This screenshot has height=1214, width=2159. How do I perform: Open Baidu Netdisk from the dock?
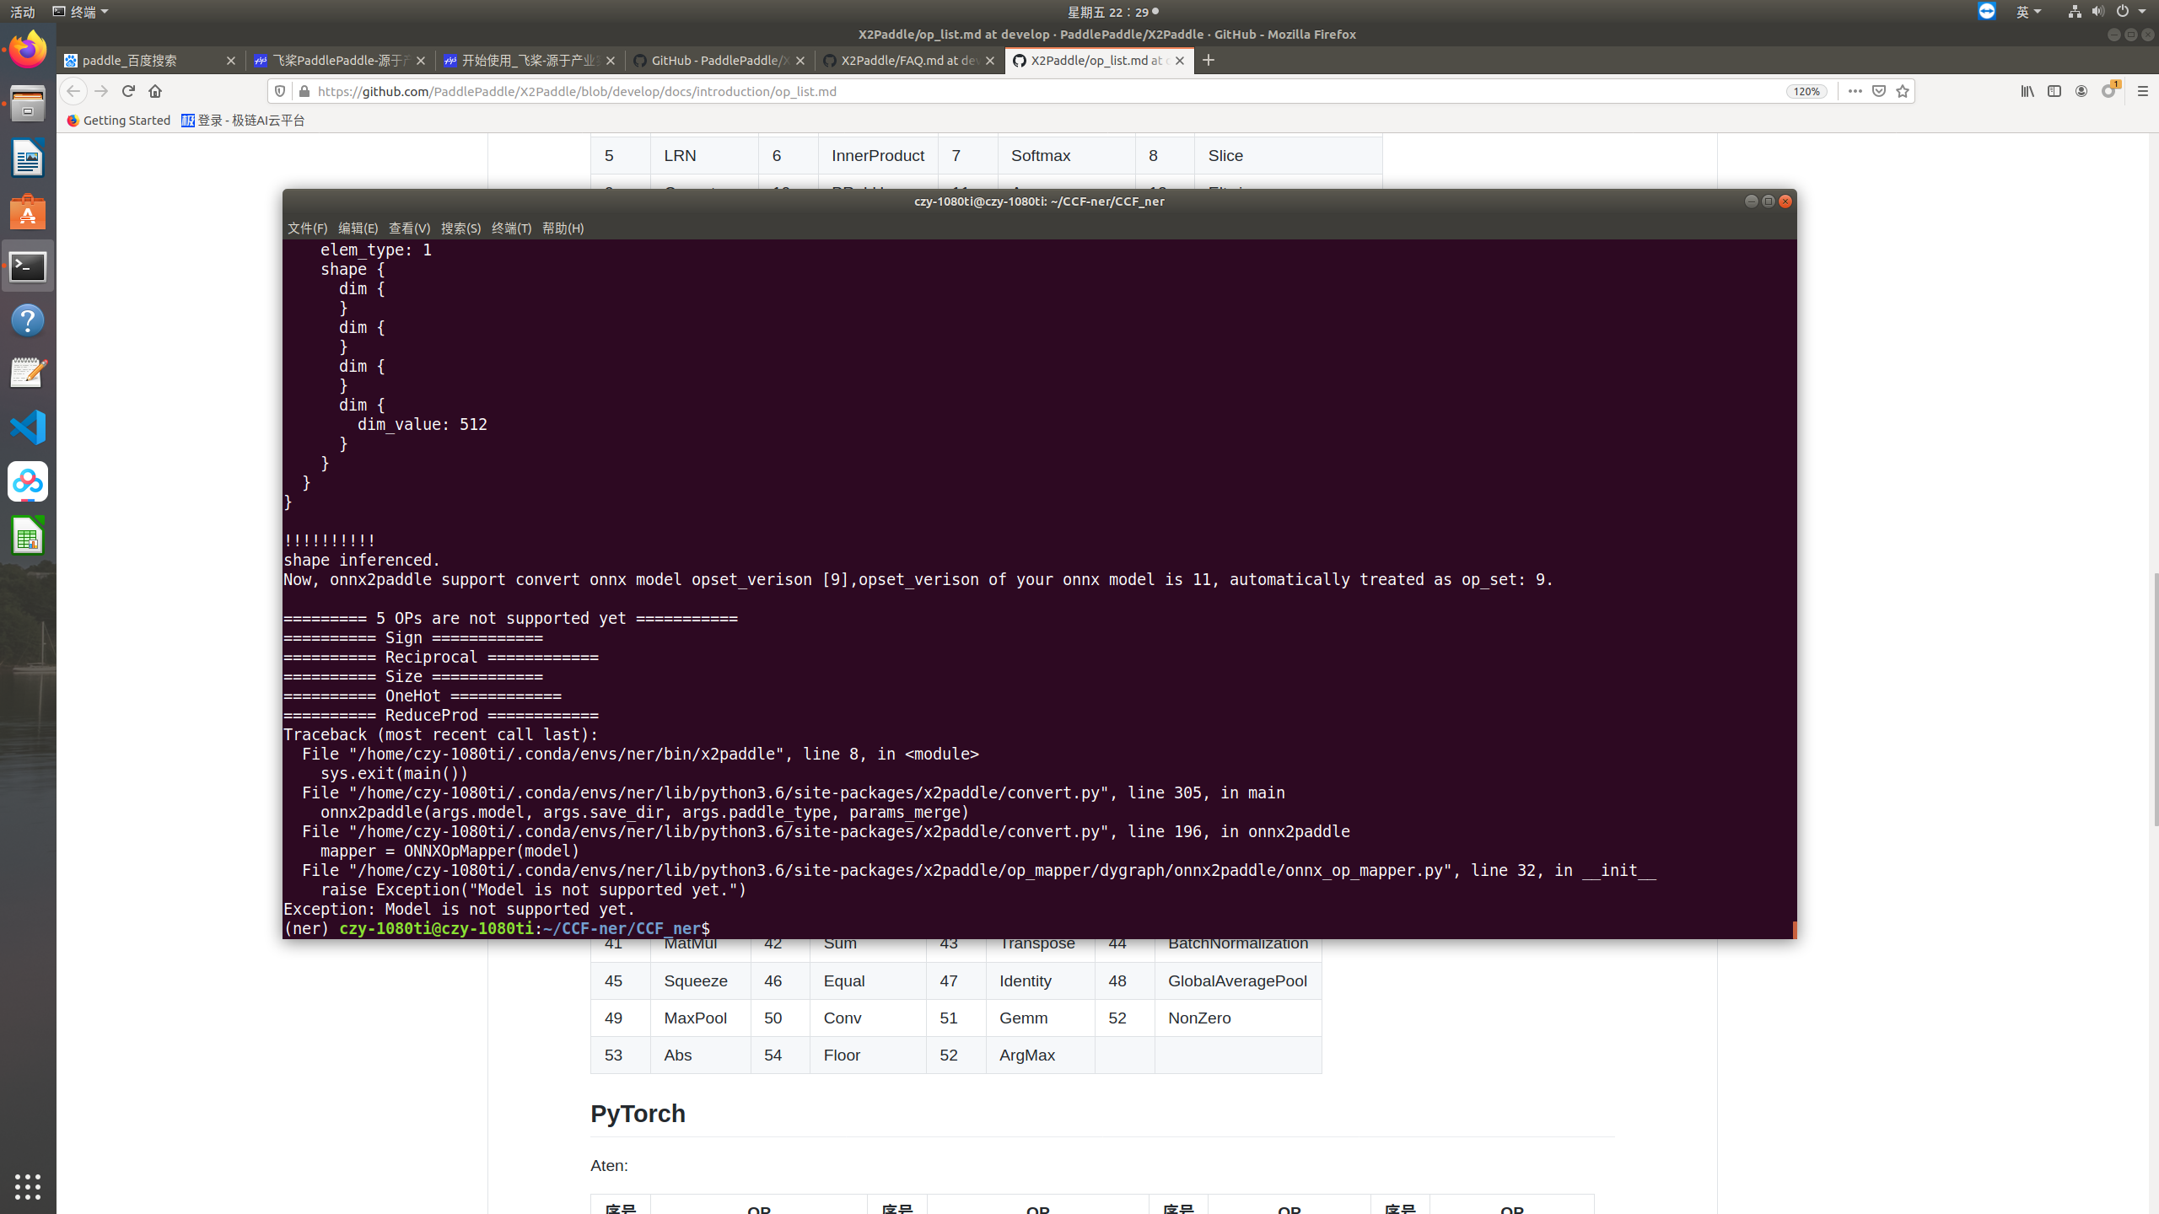(x=28, y=481)
